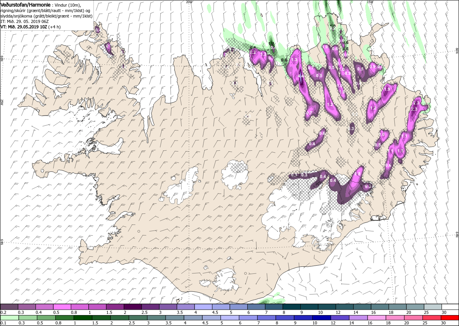459x326 pixels.
Task: Click the bright red 30 swatch, lower legend row
Action: pos(450,318)
